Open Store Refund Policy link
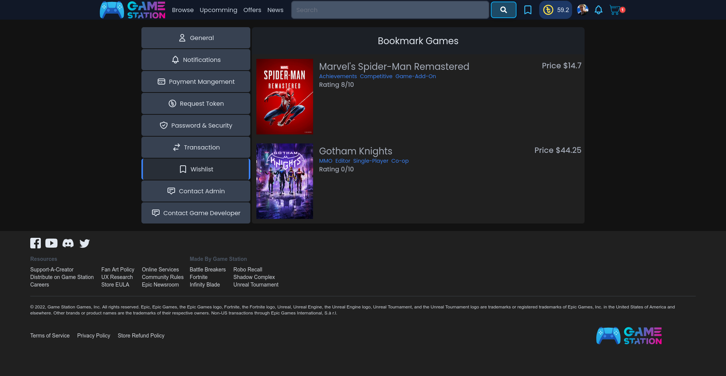Image resolution: width=726 pixels, height=376 pixels. point(141,336)
